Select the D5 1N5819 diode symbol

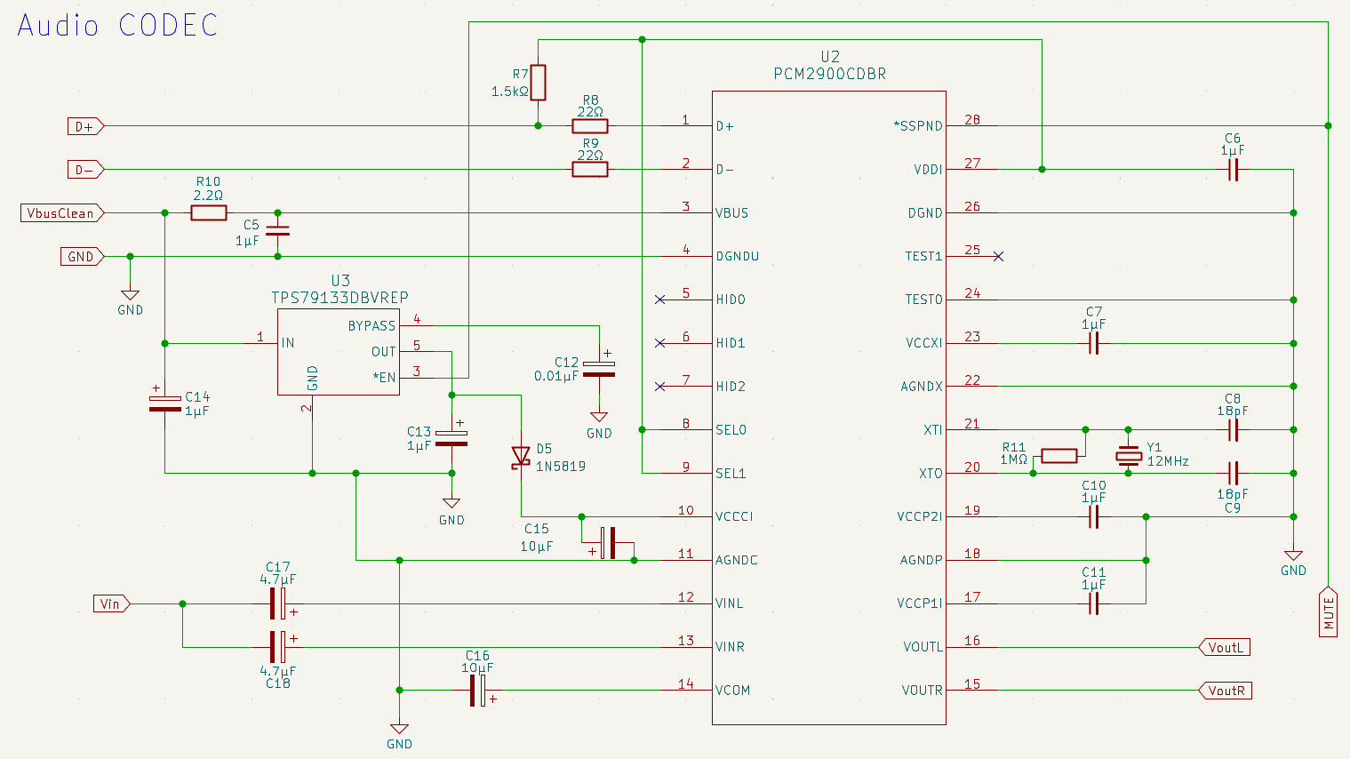pos(521,456)
